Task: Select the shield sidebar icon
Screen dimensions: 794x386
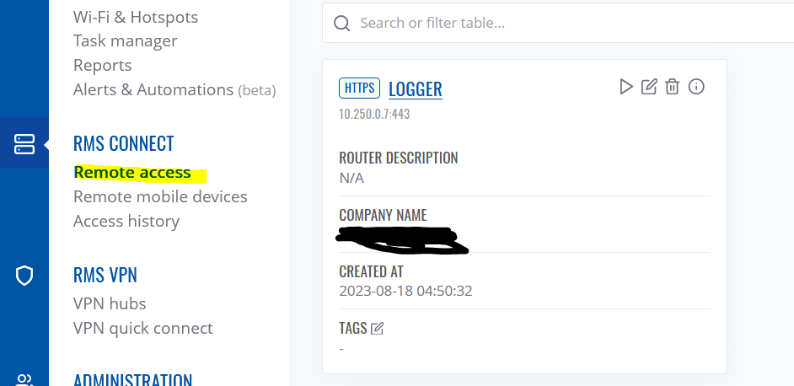Action: pyautogui.click(x=24, y=276)
